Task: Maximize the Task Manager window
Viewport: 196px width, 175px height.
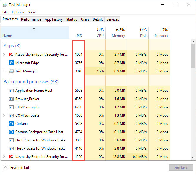Action: 175,4
